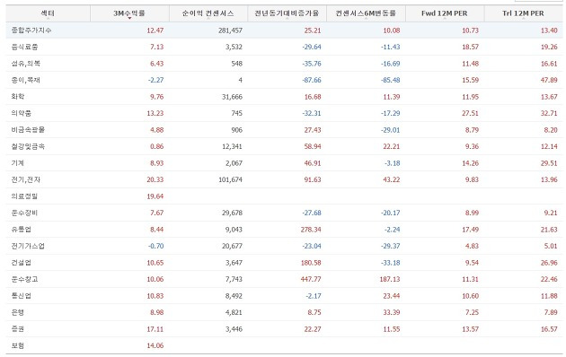Select the 전기가스업 sector row
The image size is (566, 357).
(x=284, y=246)
